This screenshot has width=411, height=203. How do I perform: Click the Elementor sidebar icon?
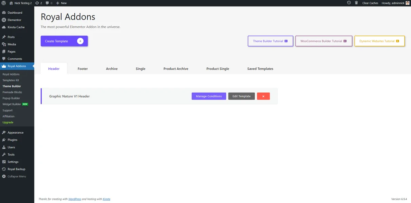(4, 20)
